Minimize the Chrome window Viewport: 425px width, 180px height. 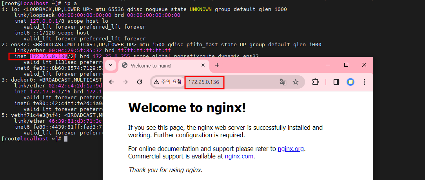coord(328,65)
